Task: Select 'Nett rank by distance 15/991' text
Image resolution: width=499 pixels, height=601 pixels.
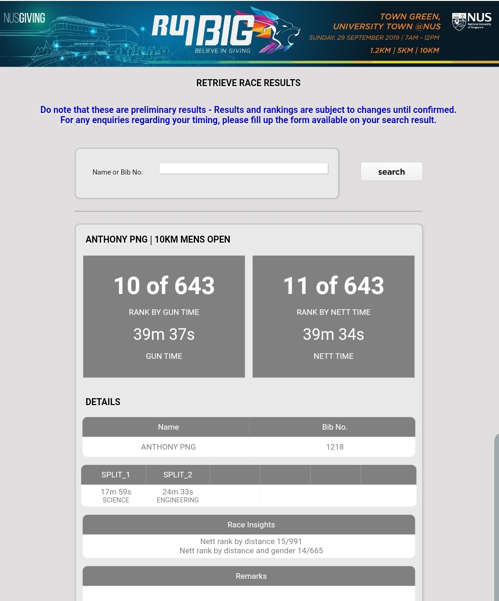Action: pyautogui.click(x=251, y=541)
